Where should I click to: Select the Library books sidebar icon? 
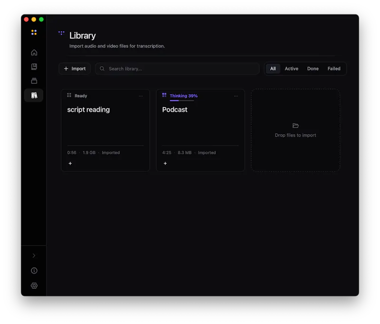tap(34, 95)
